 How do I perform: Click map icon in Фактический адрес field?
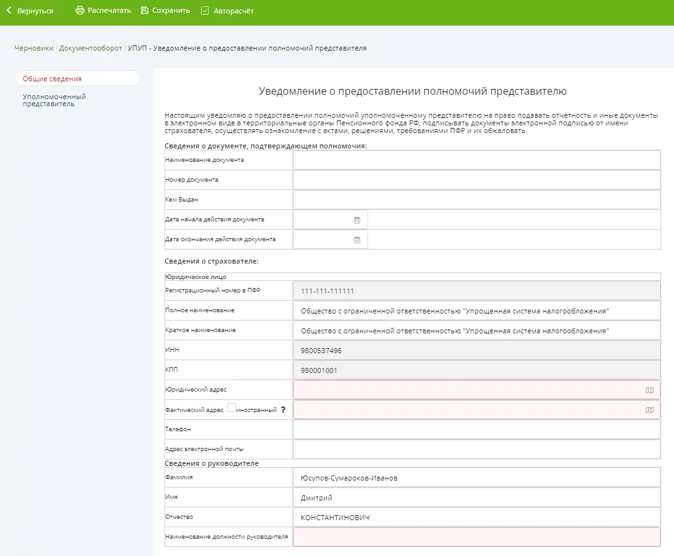(x=650, y=410)
